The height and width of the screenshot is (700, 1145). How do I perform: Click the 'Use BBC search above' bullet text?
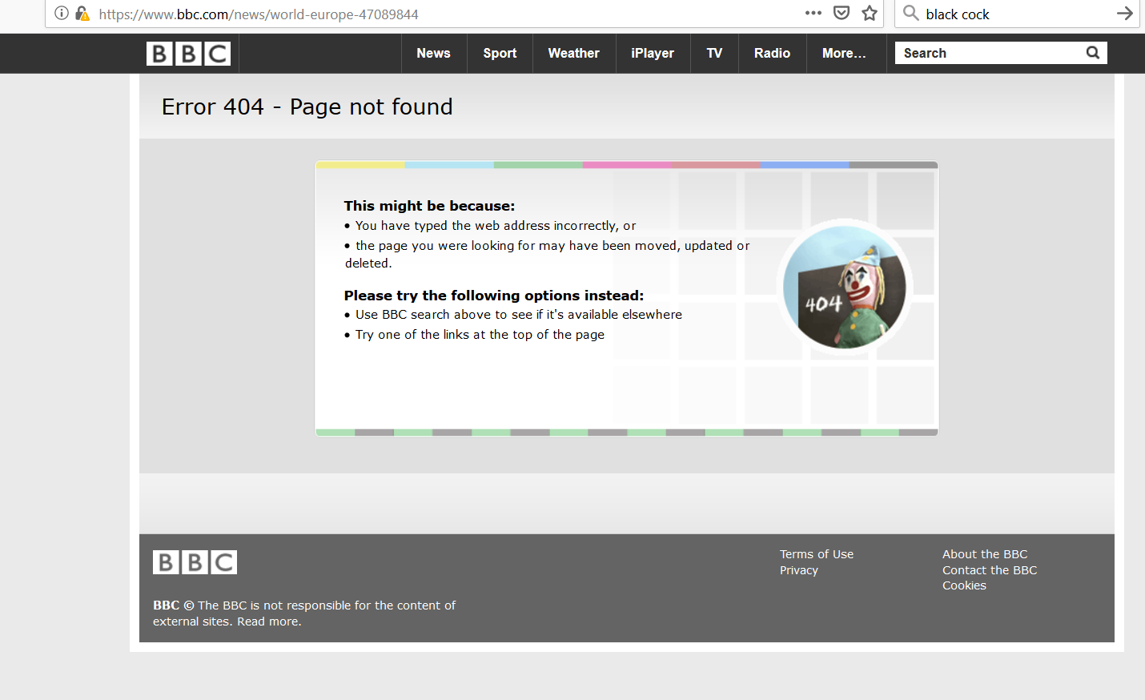(x=519, y=315)
